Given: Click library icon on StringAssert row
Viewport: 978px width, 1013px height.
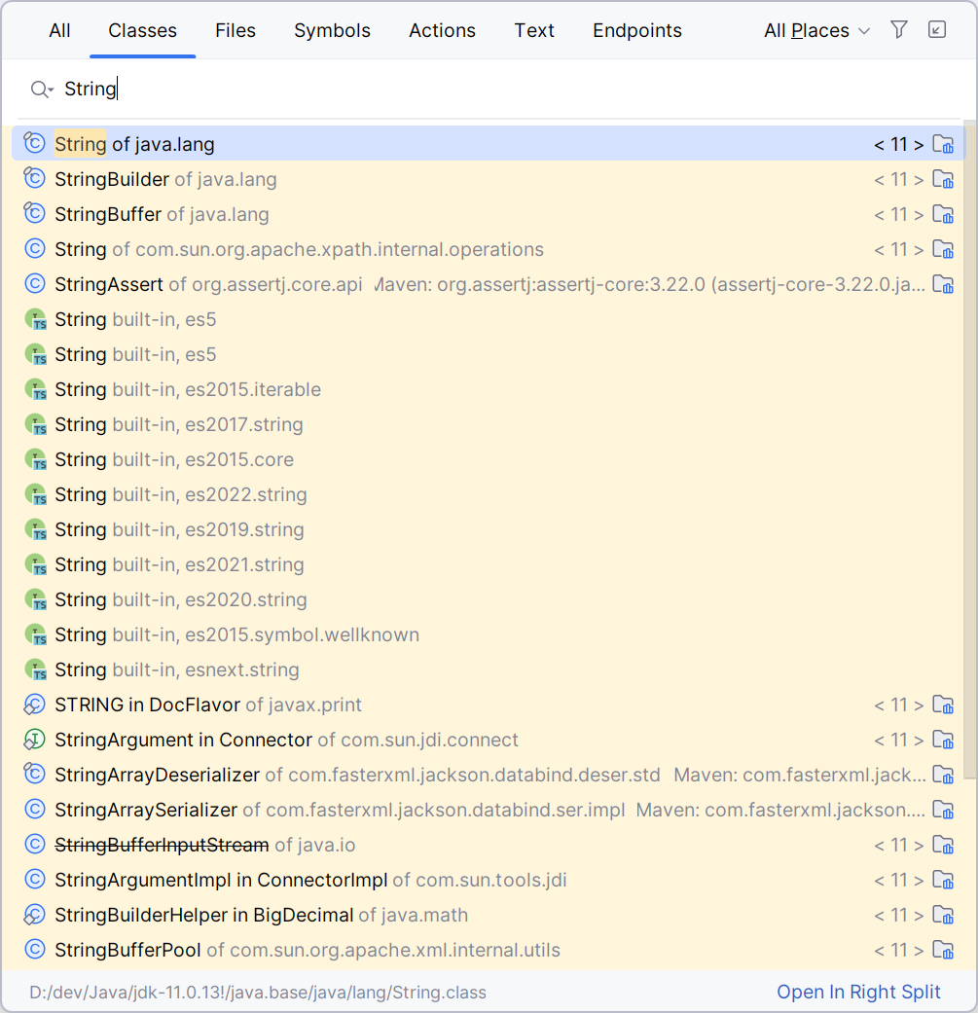Looking at the screenshot, I should point(943,284).
